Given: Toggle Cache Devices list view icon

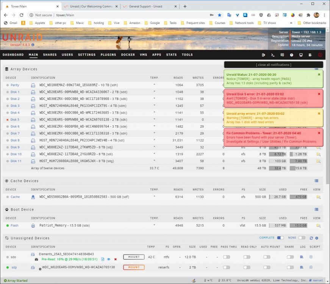Looking at the screenshot, I should point(316,181).
